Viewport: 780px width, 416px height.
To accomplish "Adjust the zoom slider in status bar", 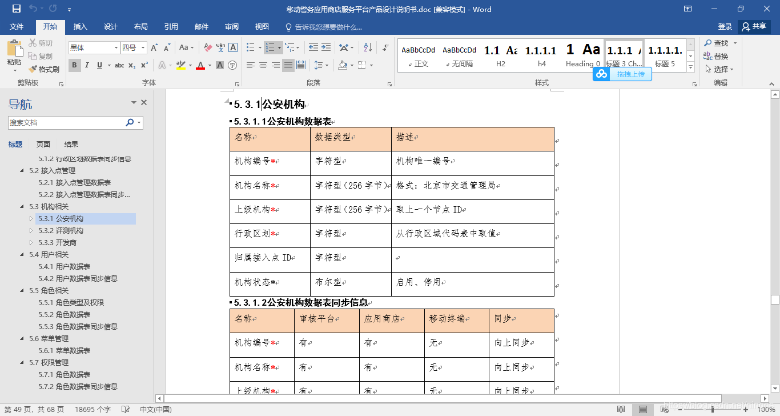I will (x=712, y=410).
